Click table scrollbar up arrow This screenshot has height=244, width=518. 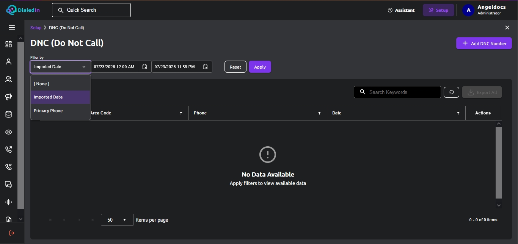pos(499,124)
